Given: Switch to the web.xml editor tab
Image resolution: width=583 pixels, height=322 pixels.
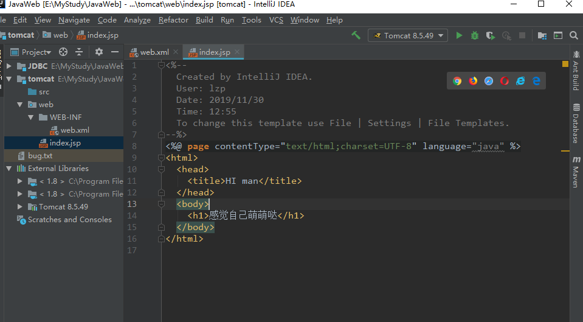Looking at the screenshot, I should [x=154, y=52].
